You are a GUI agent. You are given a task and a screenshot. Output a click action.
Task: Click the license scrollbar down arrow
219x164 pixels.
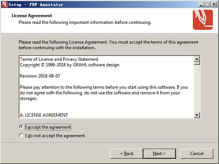point(197,115)
